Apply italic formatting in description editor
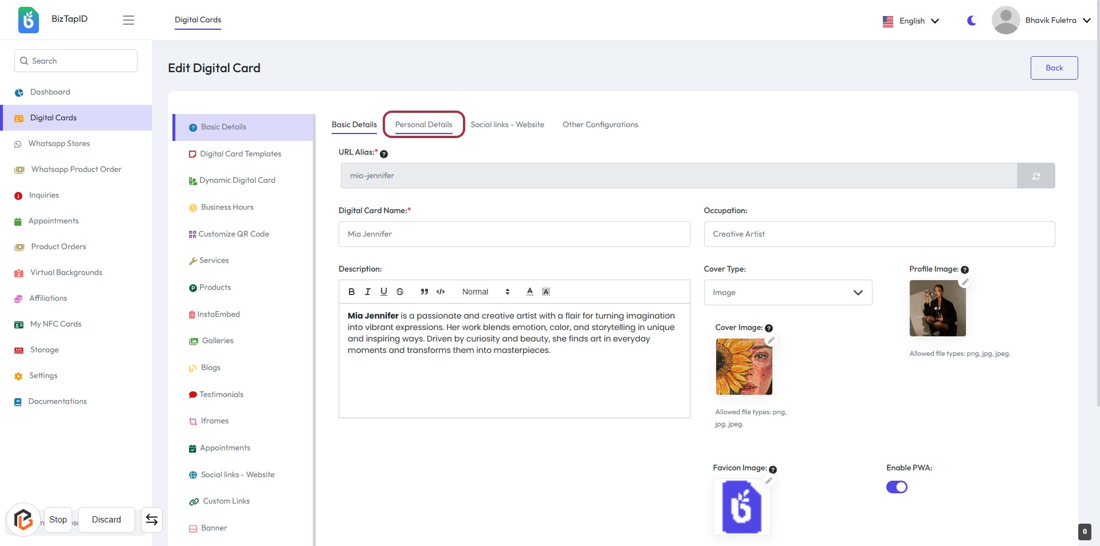 point(367,292)
